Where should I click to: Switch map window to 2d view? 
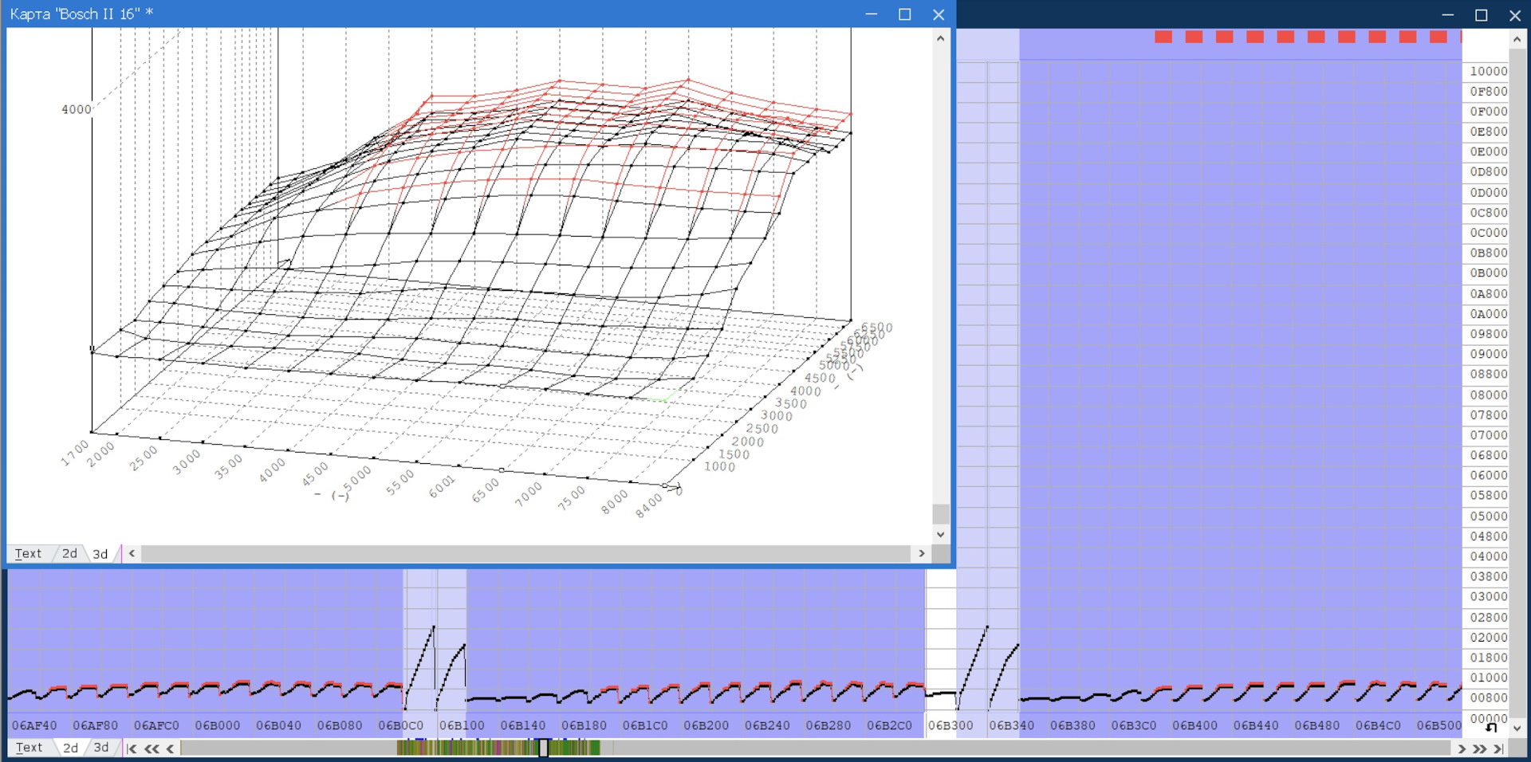70,553
